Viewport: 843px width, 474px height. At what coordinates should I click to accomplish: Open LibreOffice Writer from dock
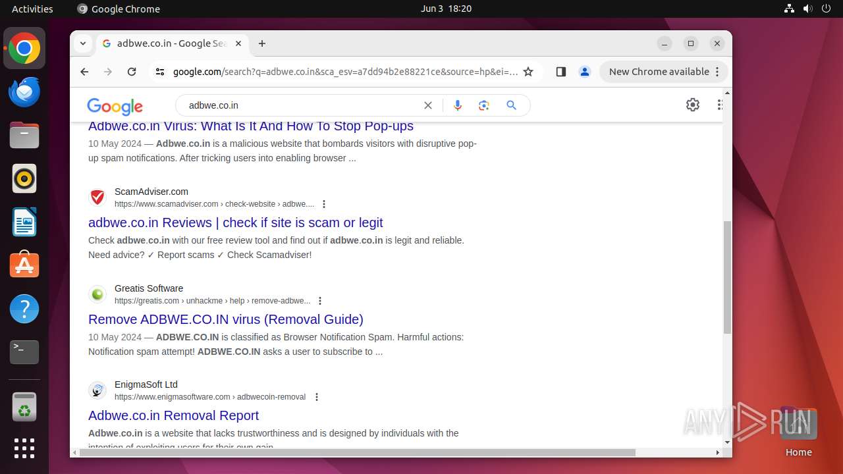pyautogui.click(x=24, y=223)
